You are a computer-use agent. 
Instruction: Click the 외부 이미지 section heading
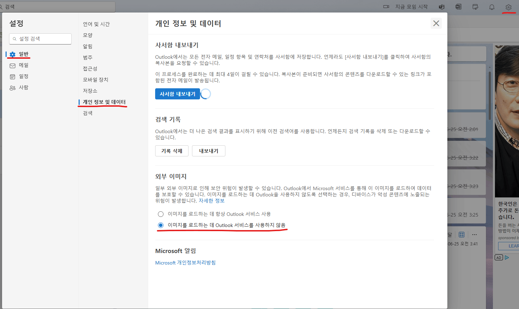coord(171,177)
